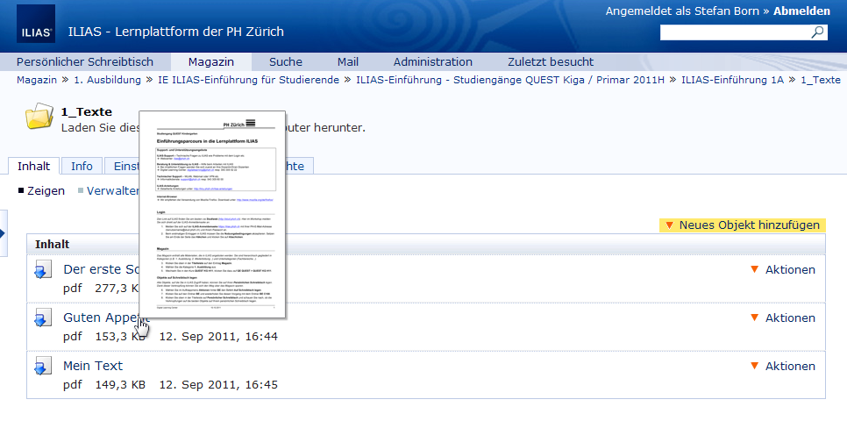
Task: Open Neues Objekt hinzufügen dropdown
Action: 743,225
